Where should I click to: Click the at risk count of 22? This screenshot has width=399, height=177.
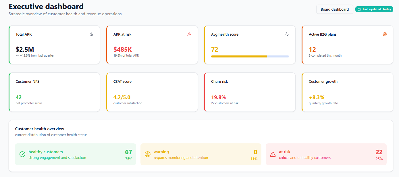tap(379, 152)
